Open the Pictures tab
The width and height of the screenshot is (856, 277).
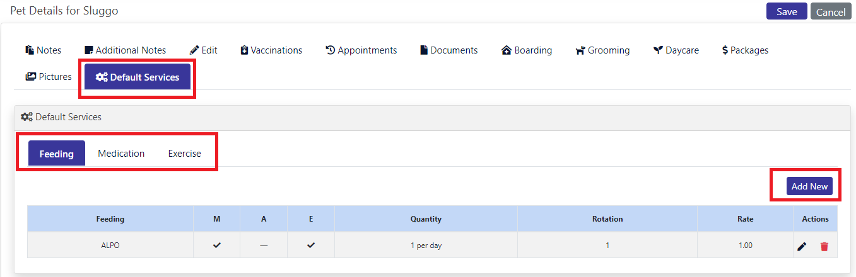click(x=49, y=77)
